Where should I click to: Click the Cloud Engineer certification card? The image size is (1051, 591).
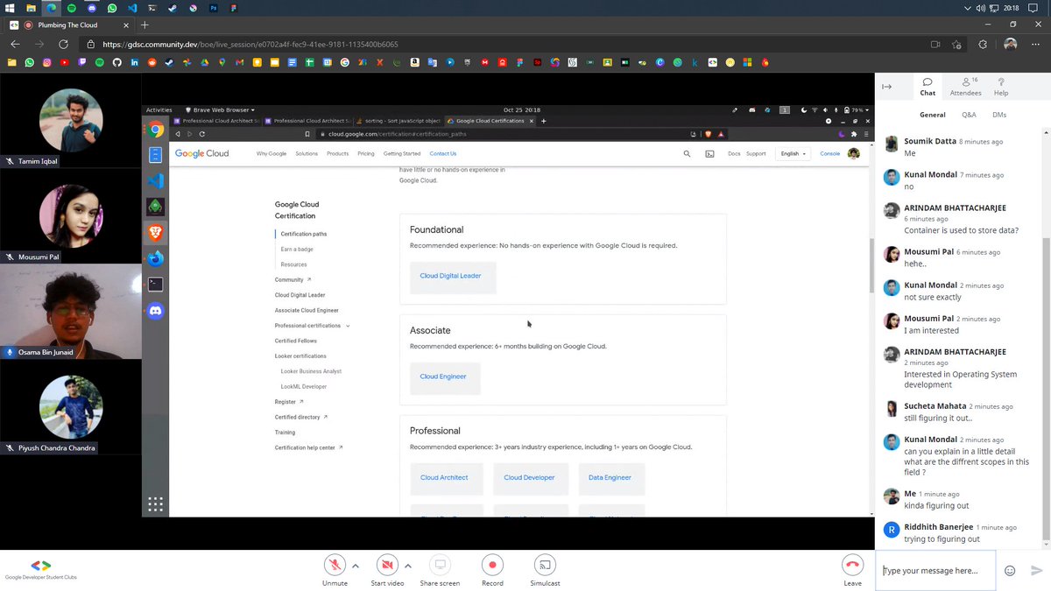(443, 376)
